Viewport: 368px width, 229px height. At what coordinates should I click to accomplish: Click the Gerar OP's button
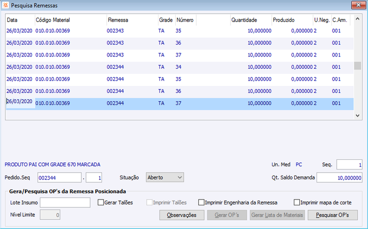pyautogui.click(x=227, y=215)
